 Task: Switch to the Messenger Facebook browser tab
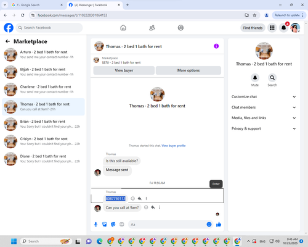click(x=94, y=5)
